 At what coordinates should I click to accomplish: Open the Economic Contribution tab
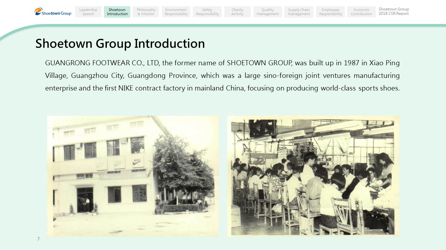tap(361, 12)
